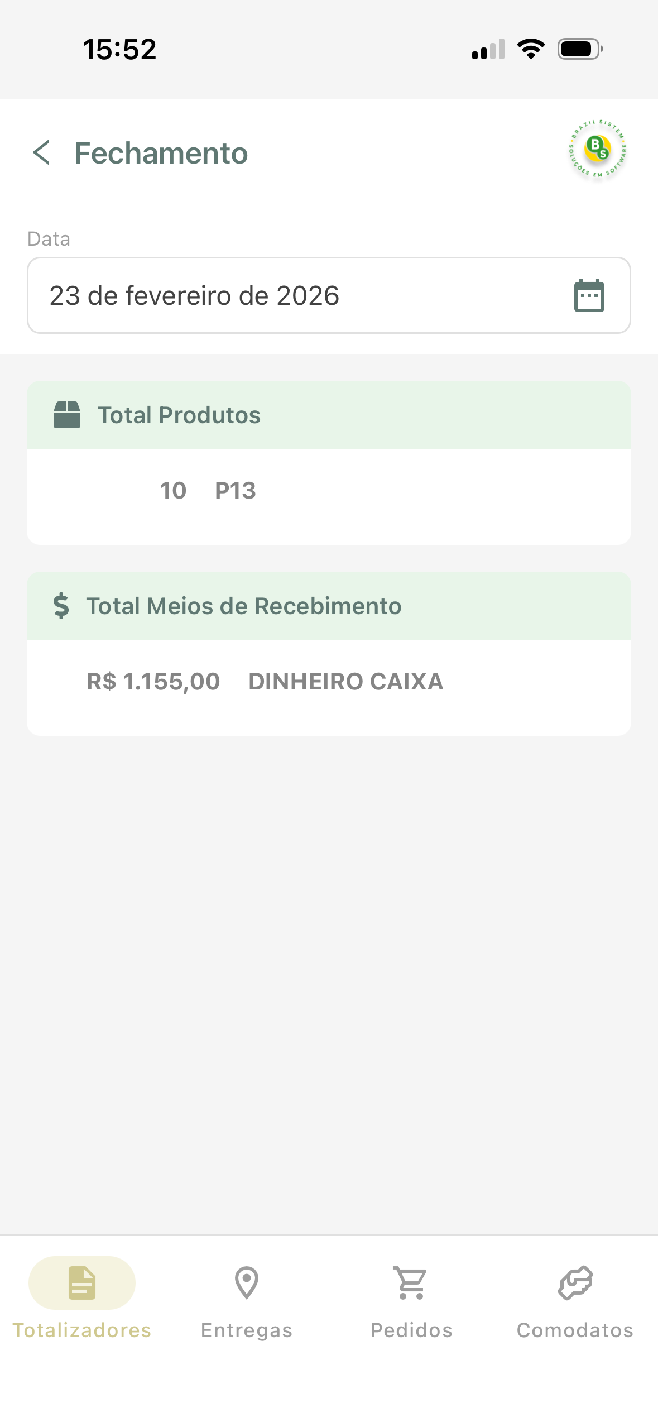The image size is (658, 1427).
Task: Select the Totalizadores document icon
Action: pyautogui.click(x=82, y=1283)
